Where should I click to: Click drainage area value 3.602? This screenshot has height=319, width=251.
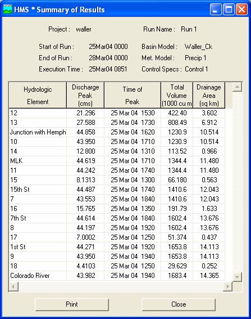(x=209, y=113)
